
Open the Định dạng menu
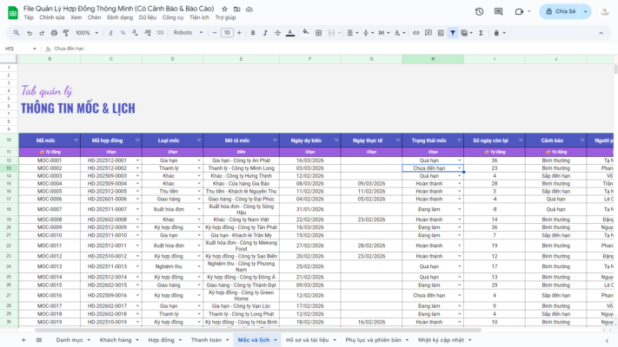pyautogui.click(x=122, y=17)
